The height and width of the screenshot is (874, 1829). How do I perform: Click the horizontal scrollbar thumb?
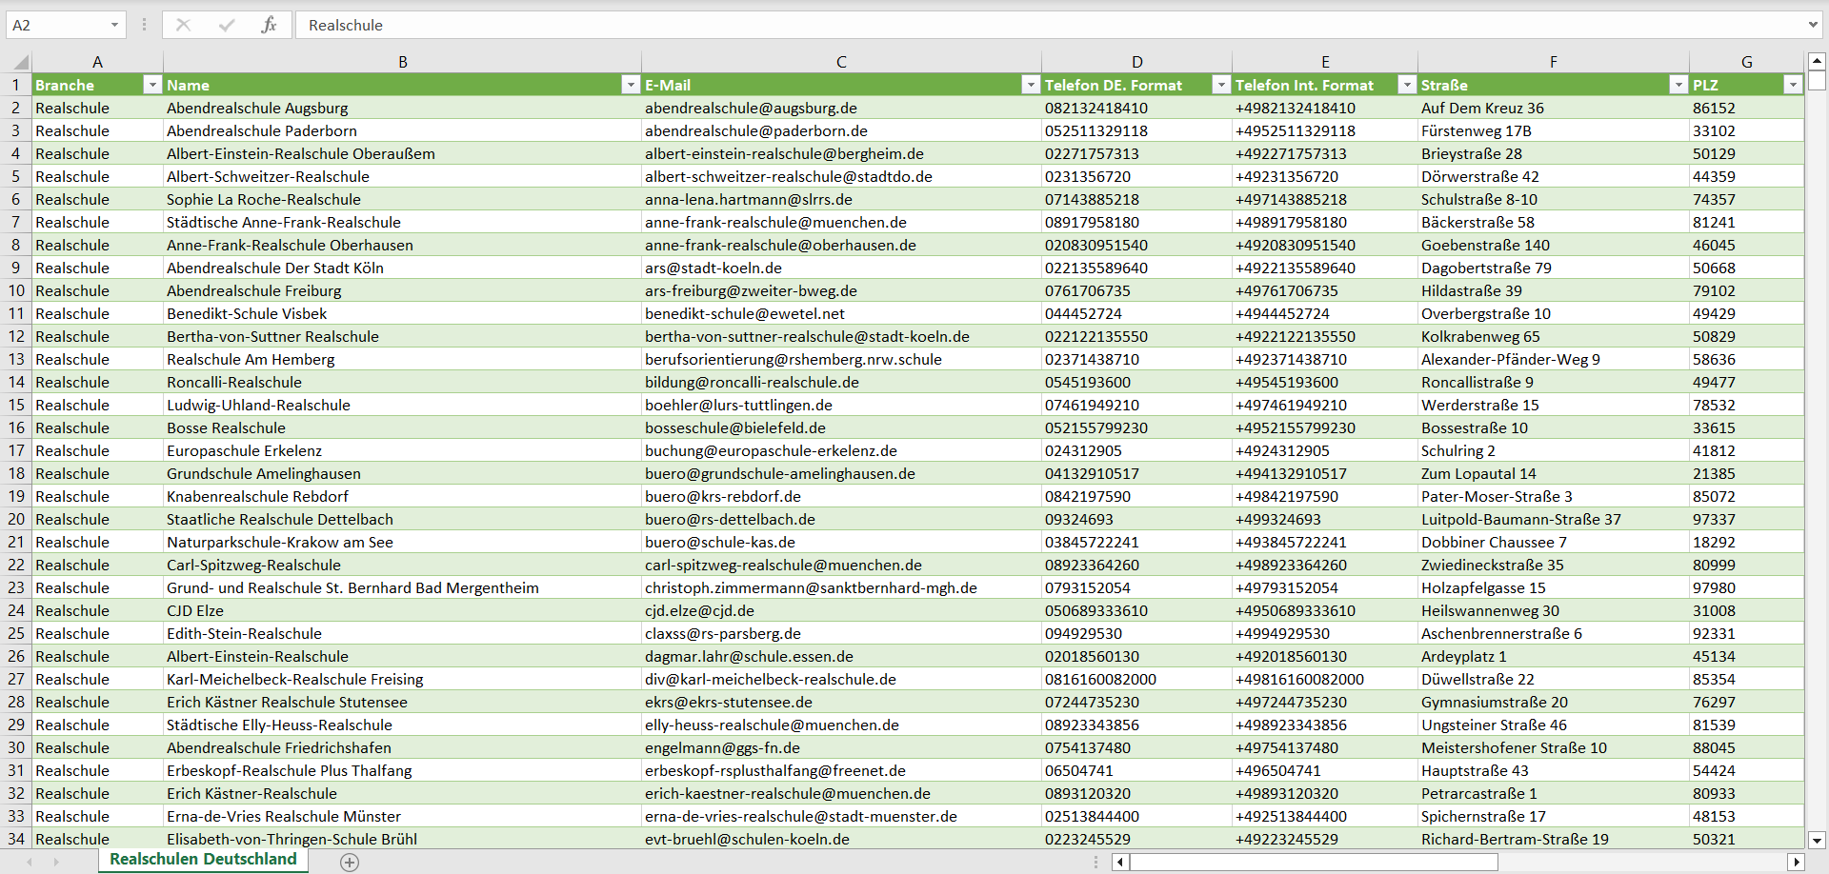1314,862
